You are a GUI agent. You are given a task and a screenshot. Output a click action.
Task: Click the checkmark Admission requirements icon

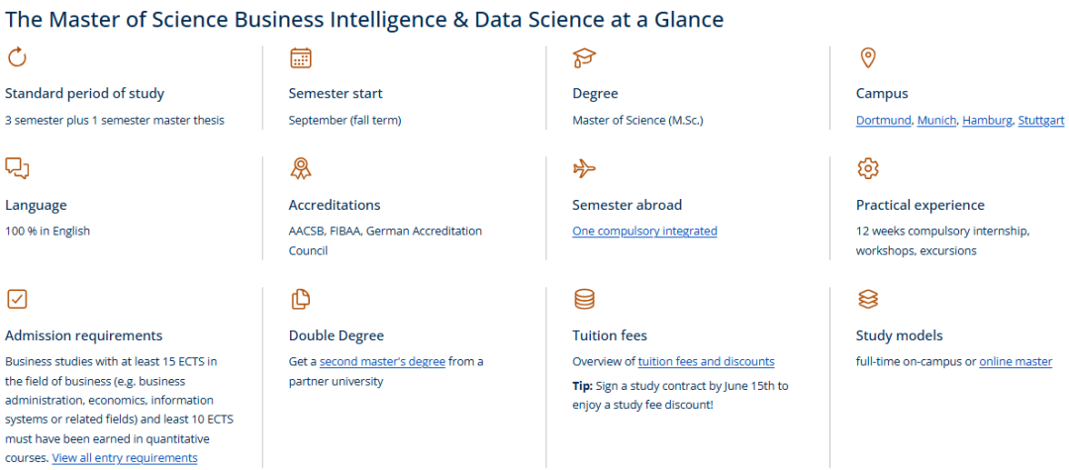pos(17,299)
